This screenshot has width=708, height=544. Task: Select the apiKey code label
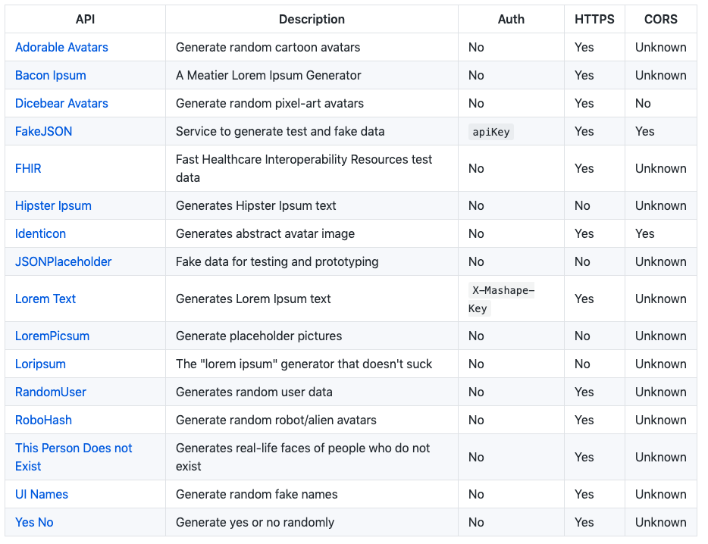coord(490,132)
